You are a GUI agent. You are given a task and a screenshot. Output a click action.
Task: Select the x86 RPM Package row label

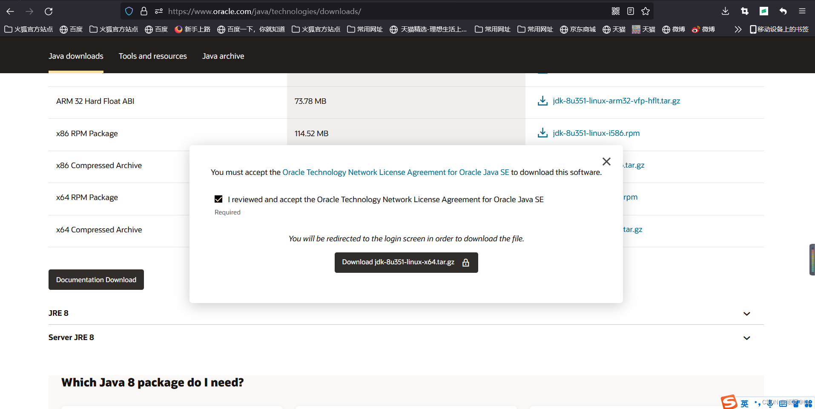coord(87,134)
